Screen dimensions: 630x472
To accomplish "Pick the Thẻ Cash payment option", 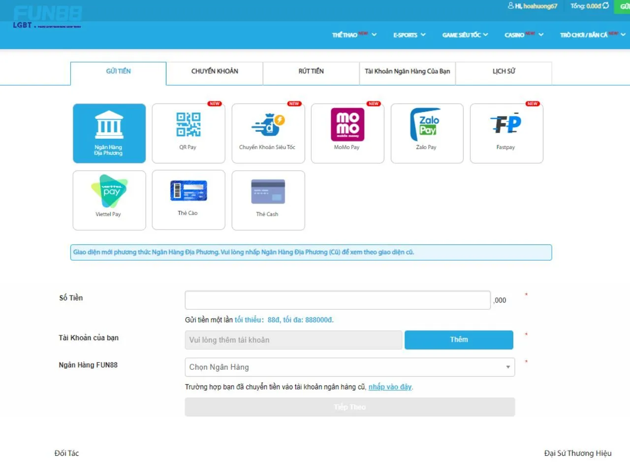I will point(268,200).
